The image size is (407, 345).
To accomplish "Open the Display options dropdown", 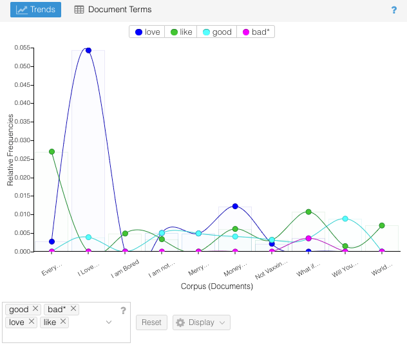I will point(201,322).
